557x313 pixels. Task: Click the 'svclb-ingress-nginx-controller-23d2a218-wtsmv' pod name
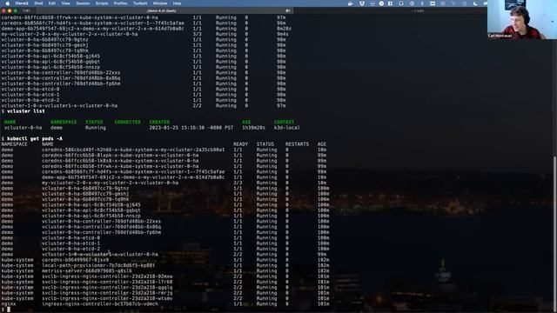click(x=107, y=298)
